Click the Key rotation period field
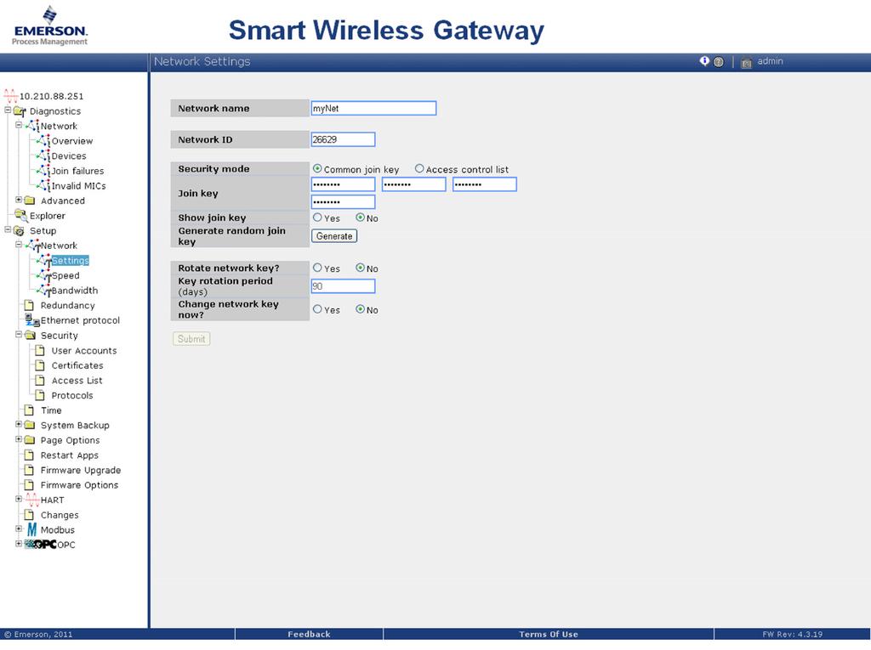The image size is (871, 650). click(344, 285)
